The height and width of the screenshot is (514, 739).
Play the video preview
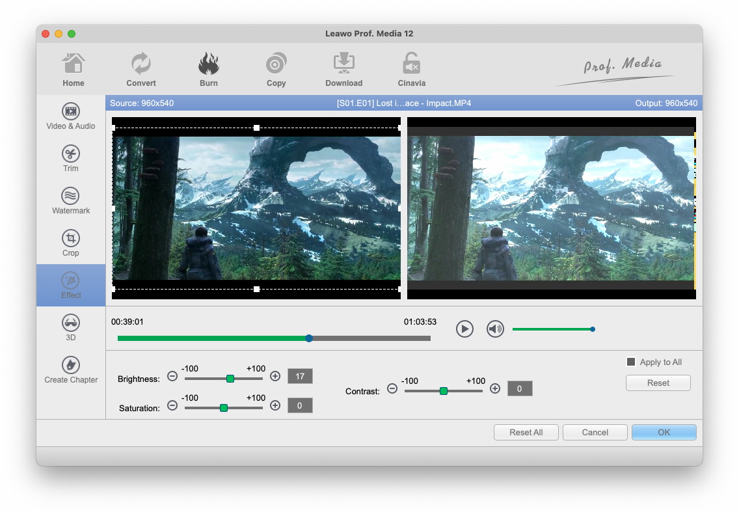[464, 329]
